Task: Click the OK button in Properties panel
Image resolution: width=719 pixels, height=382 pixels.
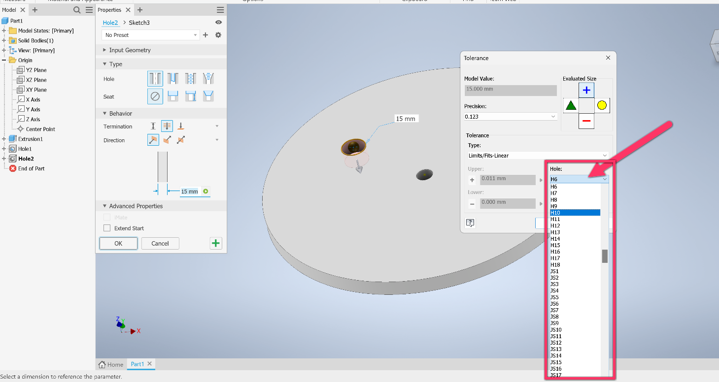Action: [118, 243]
